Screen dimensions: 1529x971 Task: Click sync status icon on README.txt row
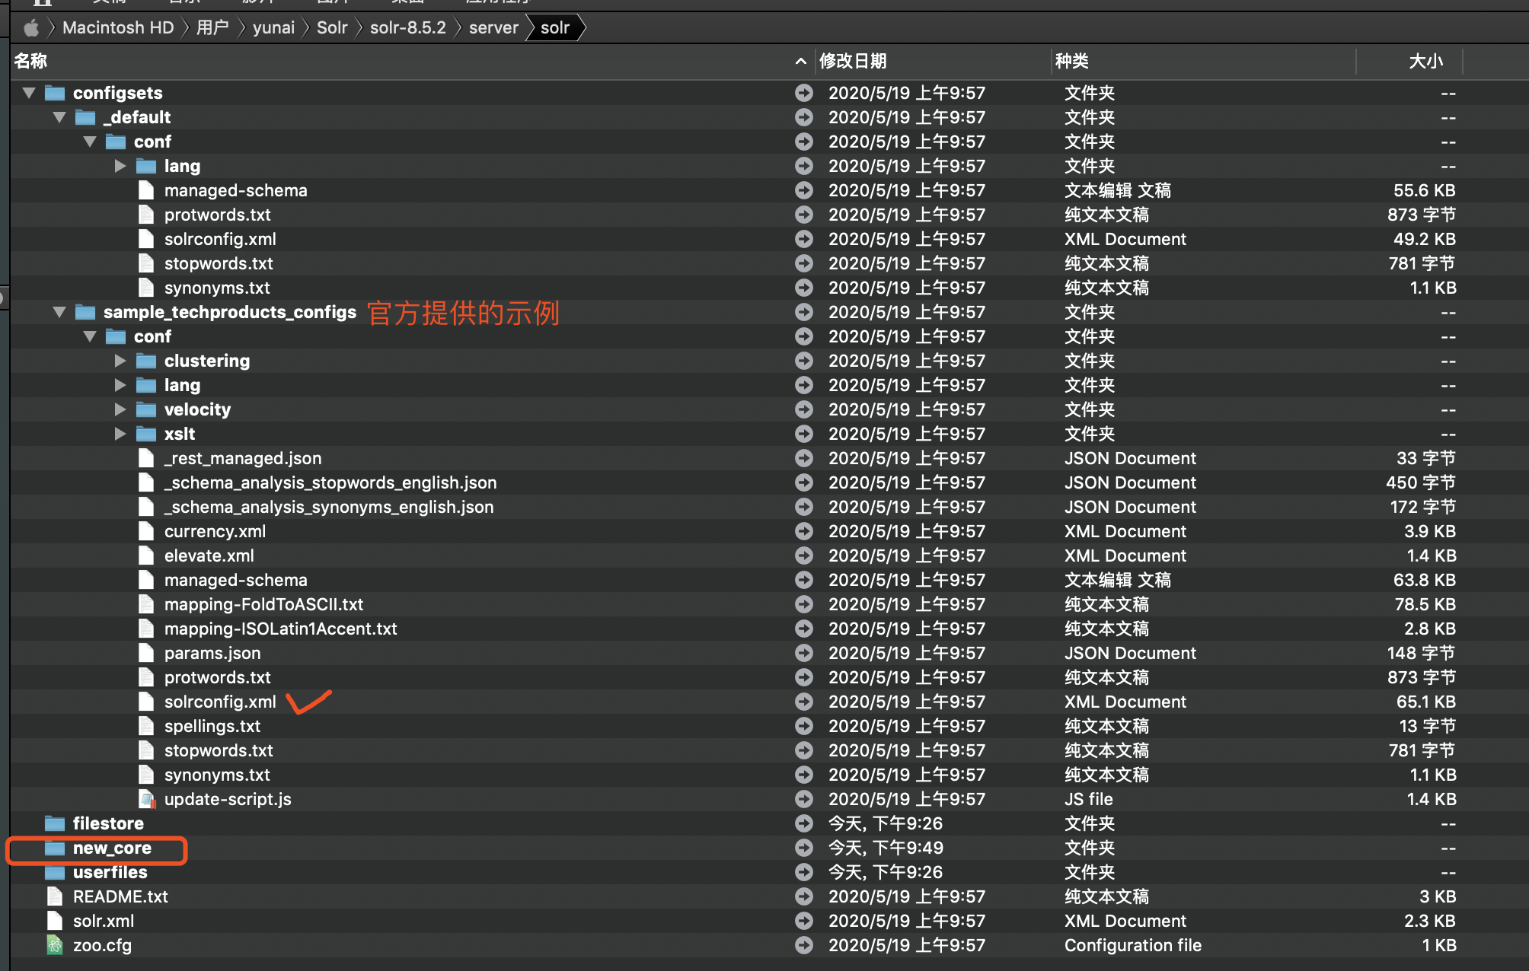803,896
